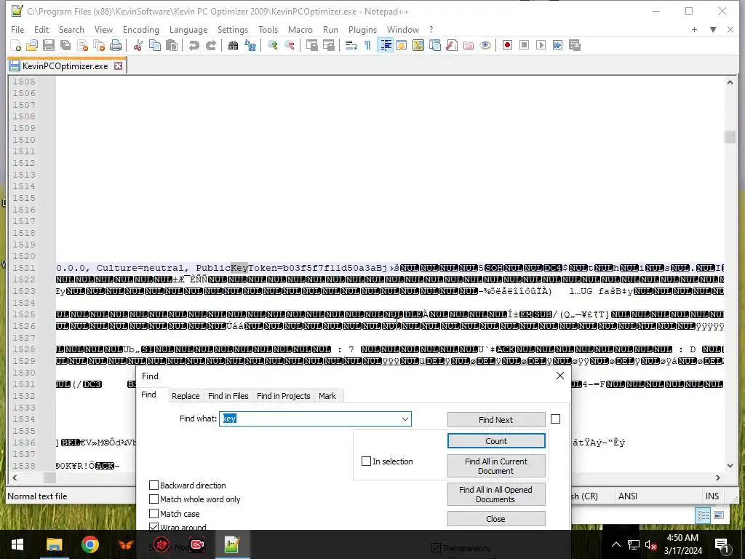The height and width of the screenshot is (559, 745).
Task: Click the Zoom Out magnifier icon
Action: coord(289,45)
